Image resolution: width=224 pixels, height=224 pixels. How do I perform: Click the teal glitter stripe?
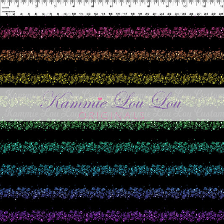(x=112, y=147)
